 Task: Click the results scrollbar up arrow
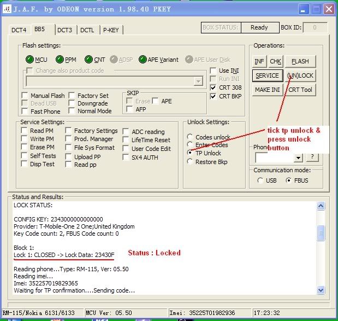pyautogui.click(x=321, y=206)
